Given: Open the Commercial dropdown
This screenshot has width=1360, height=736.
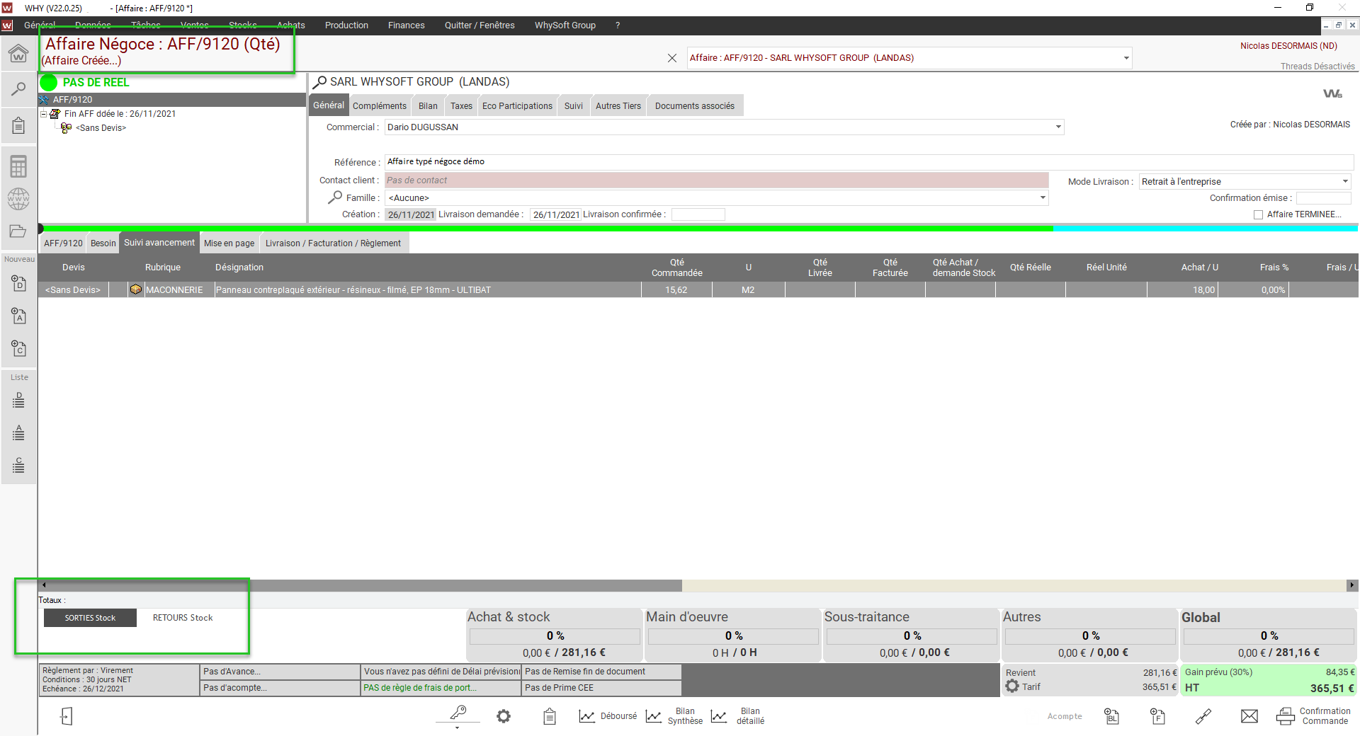Looking at the screenshot, I should [1058, 127].
